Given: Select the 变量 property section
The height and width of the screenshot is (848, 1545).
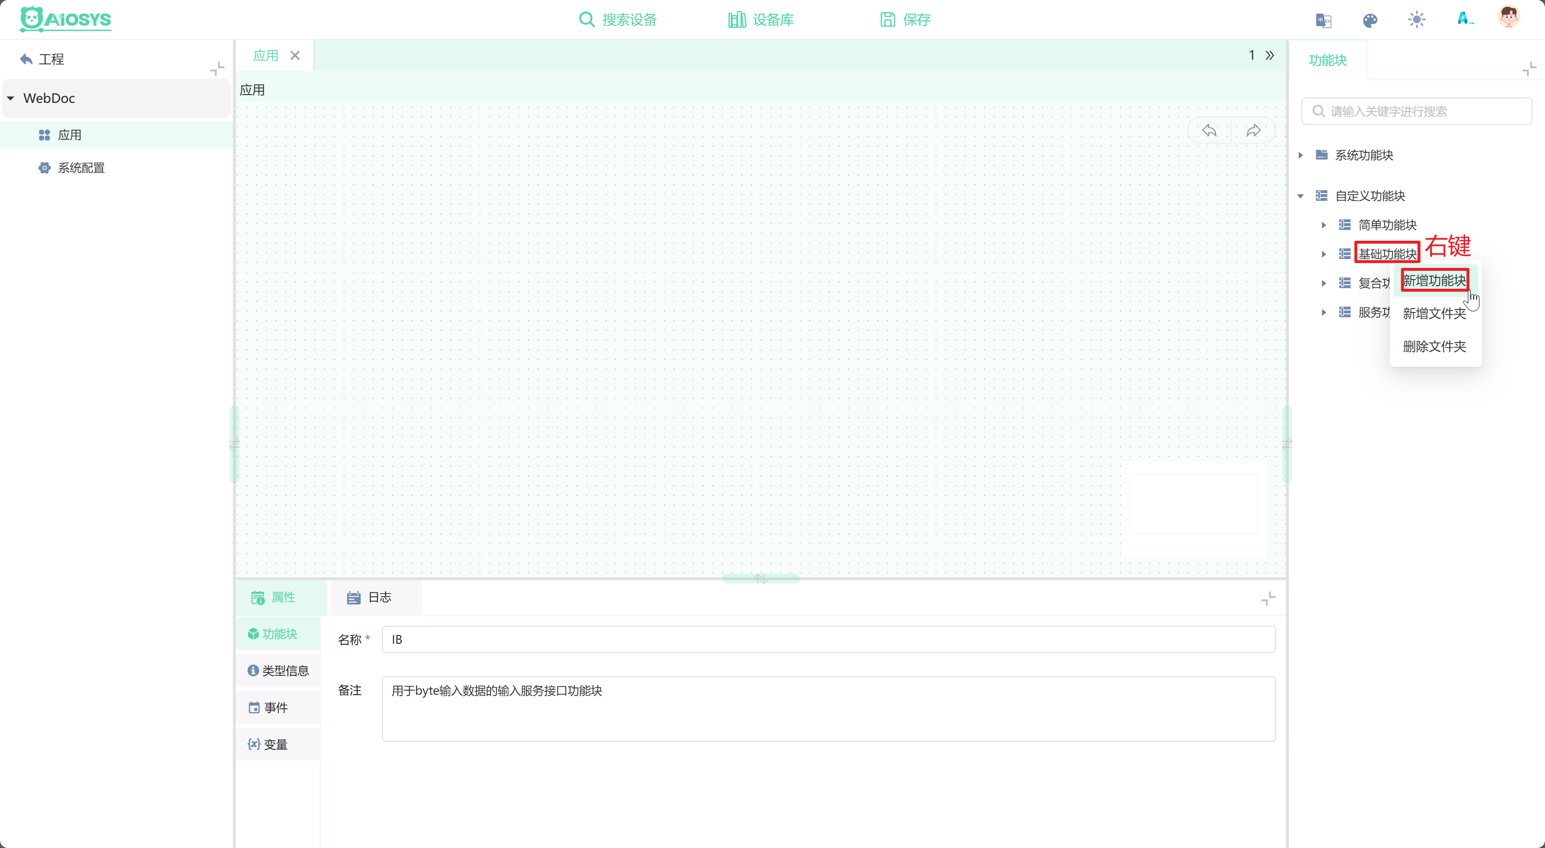Looking at the screenshot, I should [278, 744].
